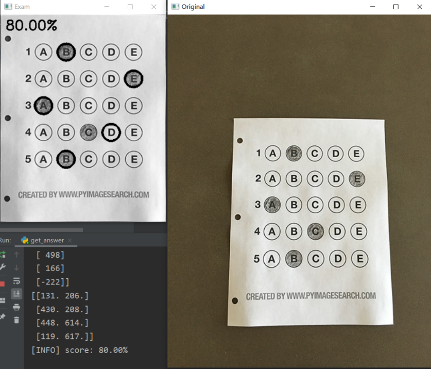
Task: Click the Original window title icon
Action: pos(176,7)
